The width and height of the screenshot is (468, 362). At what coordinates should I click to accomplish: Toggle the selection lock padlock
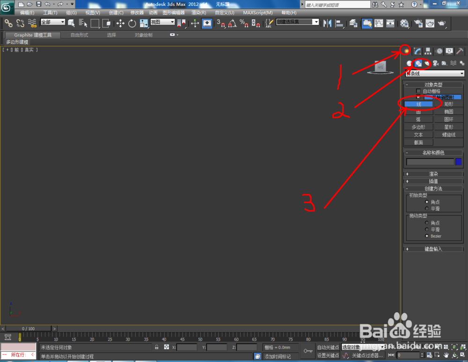(157, 347)
